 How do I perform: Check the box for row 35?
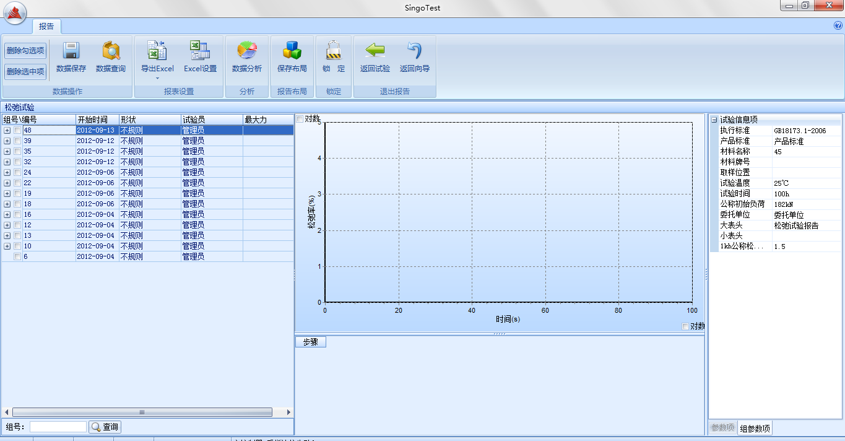tap(17, 151)
